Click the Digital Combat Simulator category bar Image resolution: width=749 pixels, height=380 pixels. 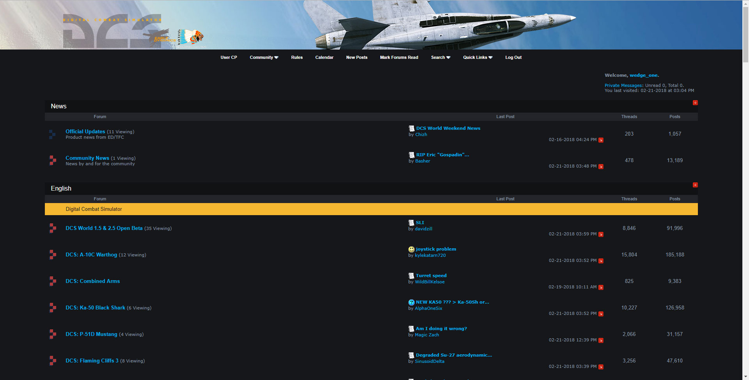pos(371,209)
